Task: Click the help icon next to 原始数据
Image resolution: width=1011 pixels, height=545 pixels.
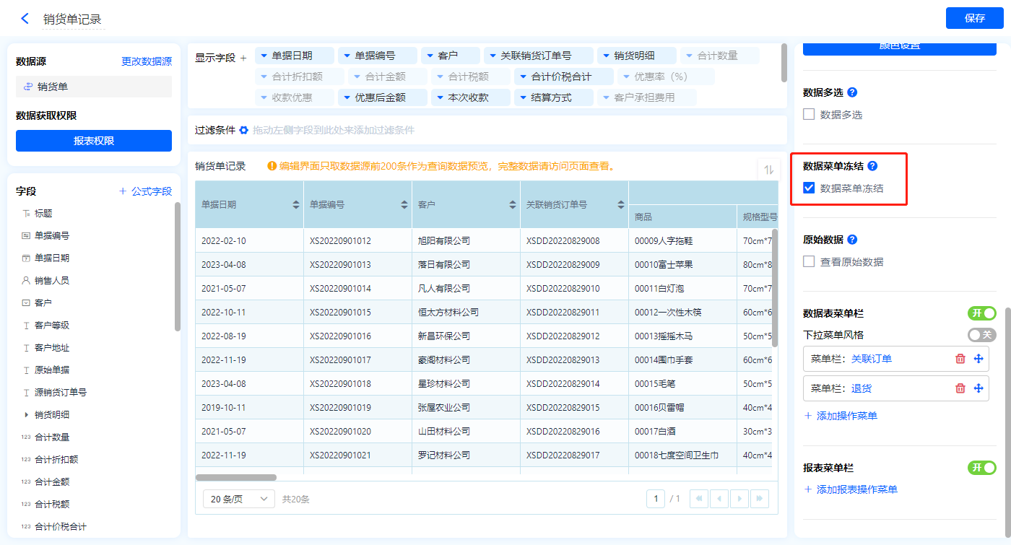Action: coord(852,240)
